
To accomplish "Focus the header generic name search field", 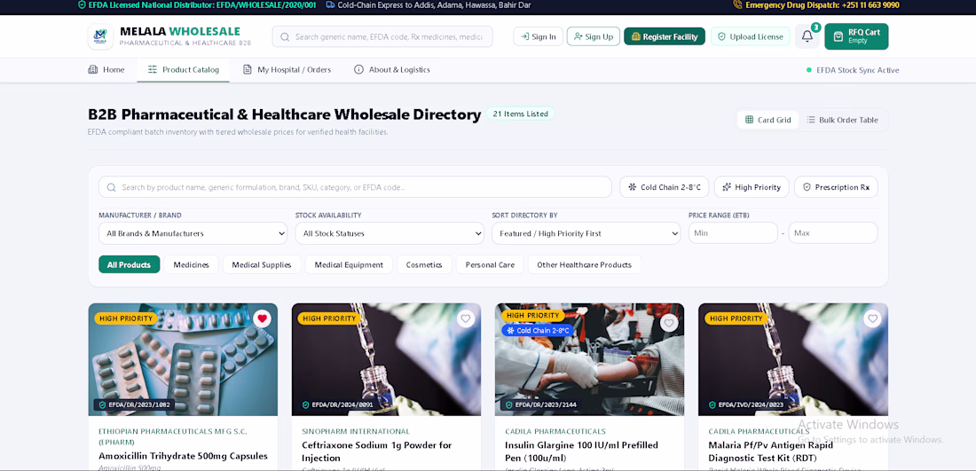I will (x=382, y=36).
